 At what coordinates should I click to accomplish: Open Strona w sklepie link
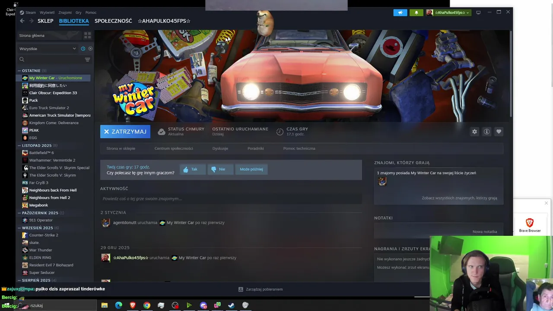(x=121, y=149)
